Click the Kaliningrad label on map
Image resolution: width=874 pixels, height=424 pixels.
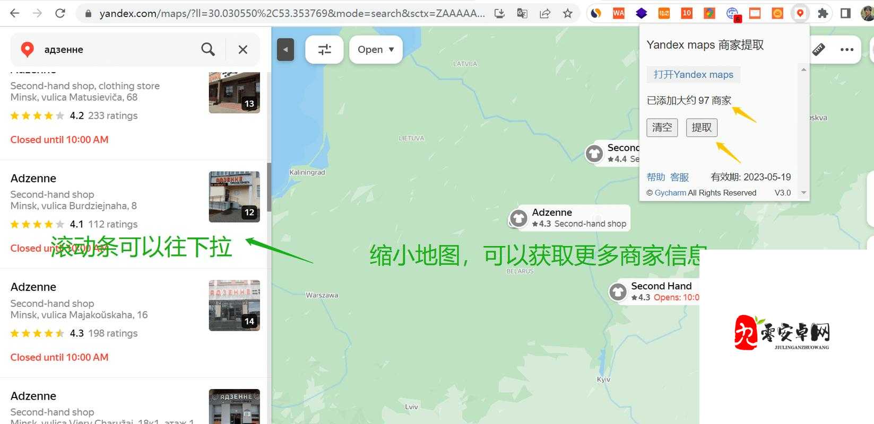[x=307, y=172]
